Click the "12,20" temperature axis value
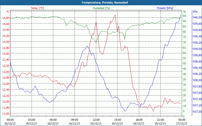 [6, 96]
